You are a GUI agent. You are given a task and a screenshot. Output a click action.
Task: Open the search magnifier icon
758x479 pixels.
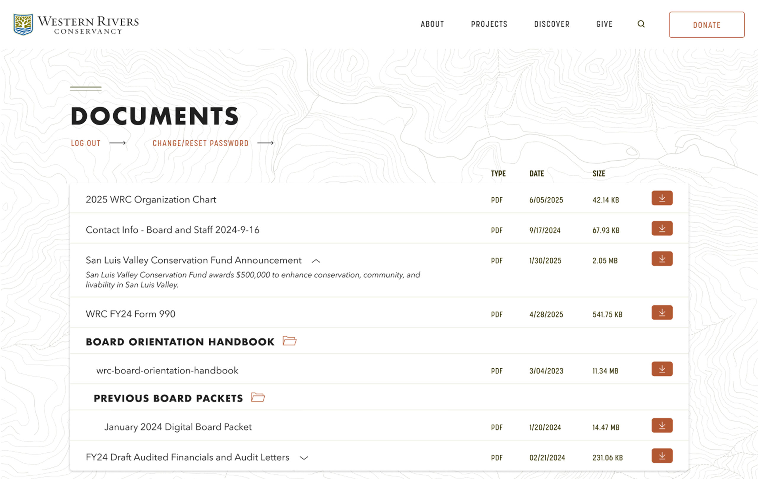tap(641, 24)
